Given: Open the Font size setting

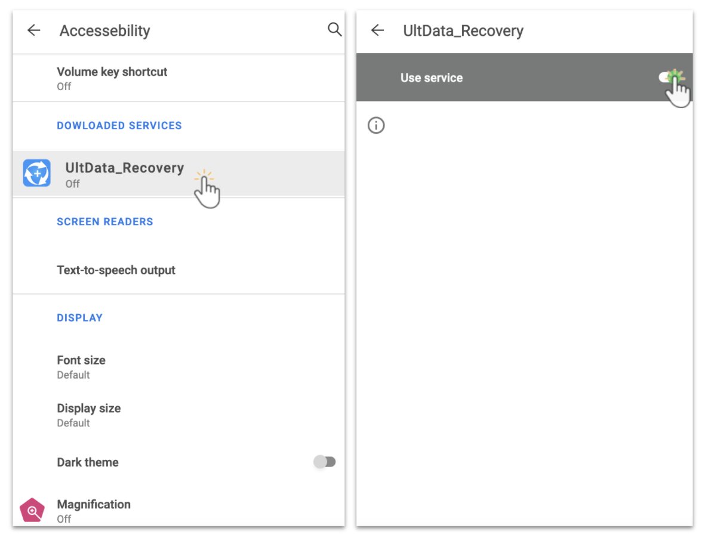Looking at the screenshot, I should tap(178, 367).
